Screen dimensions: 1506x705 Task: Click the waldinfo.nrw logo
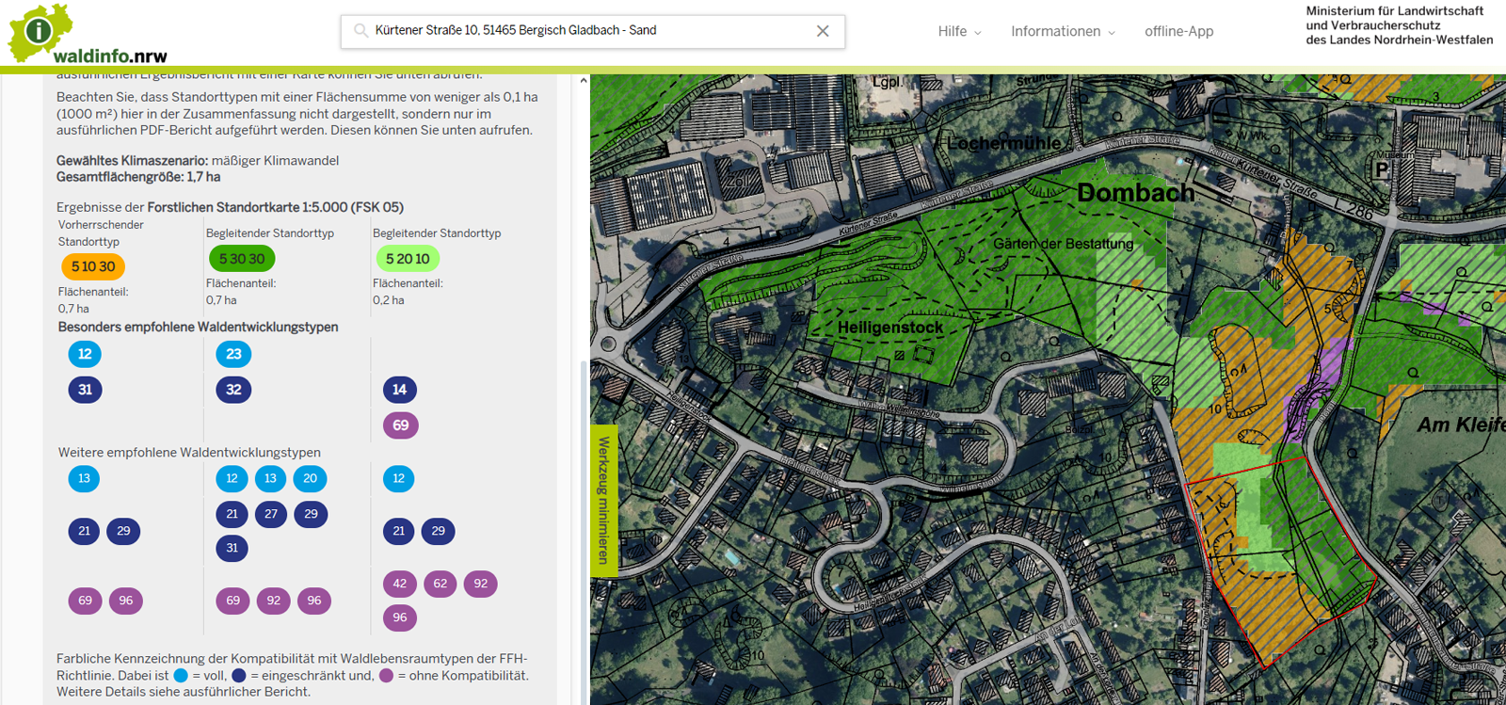(85, 36)
